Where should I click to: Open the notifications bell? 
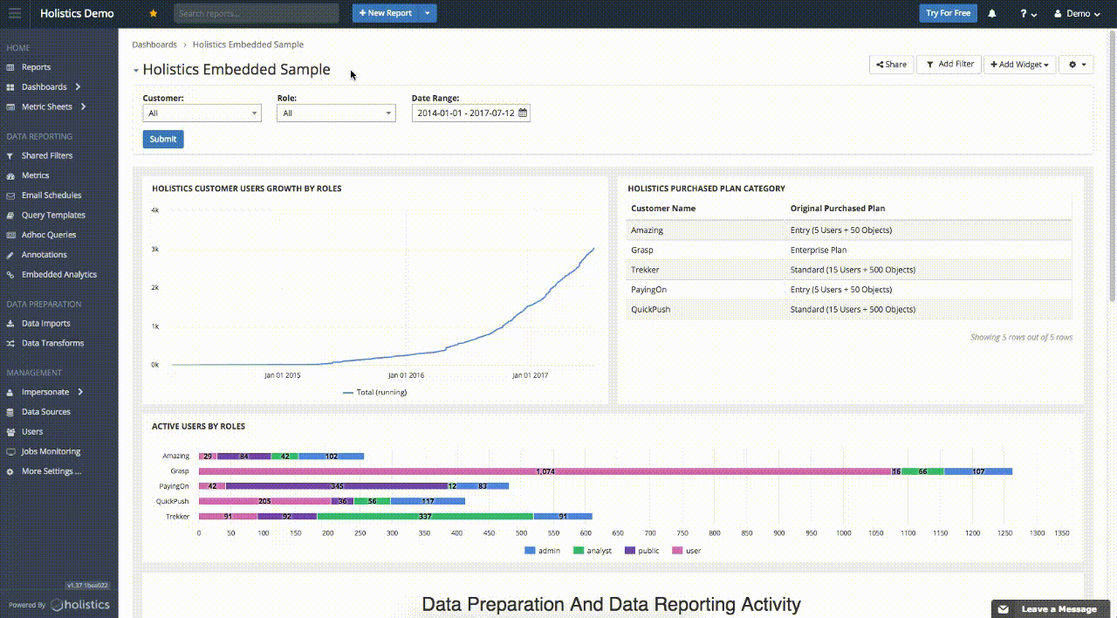(992, 13)
